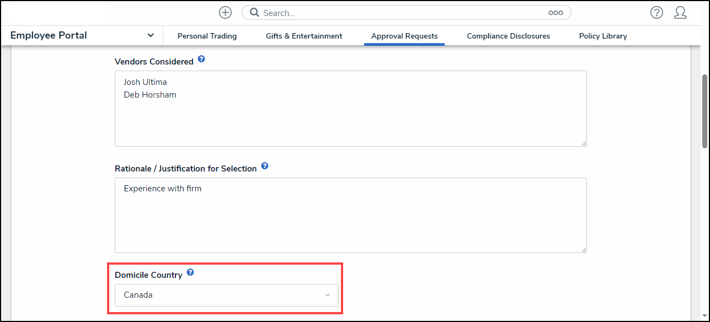Click help tooltip icon beside Vendors Considered

[201, 59]
